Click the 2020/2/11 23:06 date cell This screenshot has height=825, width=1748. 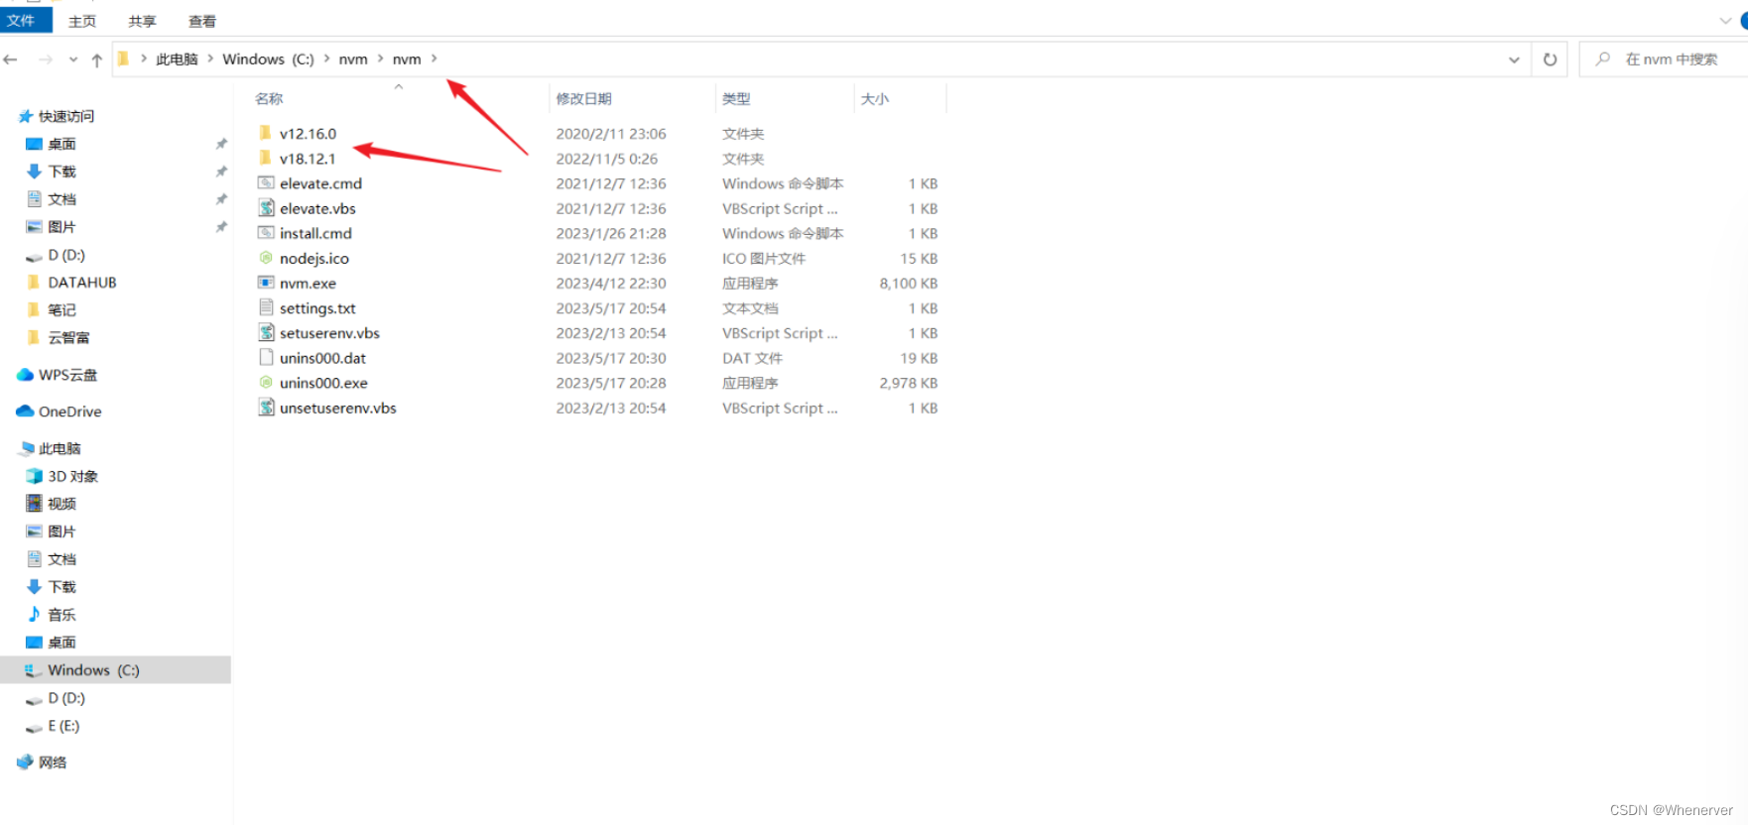(x=611, y=134)
